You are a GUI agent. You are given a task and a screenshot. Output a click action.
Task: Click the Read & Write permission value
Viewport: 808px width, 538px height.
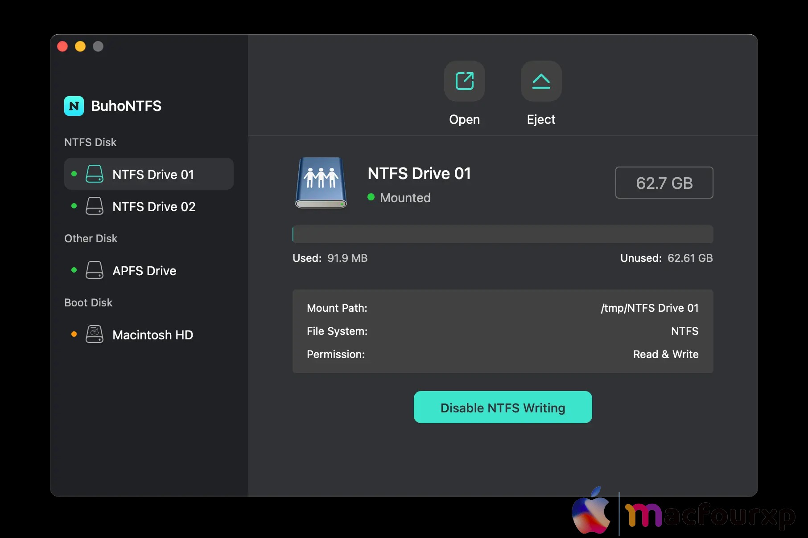click(x=666, y=354)
